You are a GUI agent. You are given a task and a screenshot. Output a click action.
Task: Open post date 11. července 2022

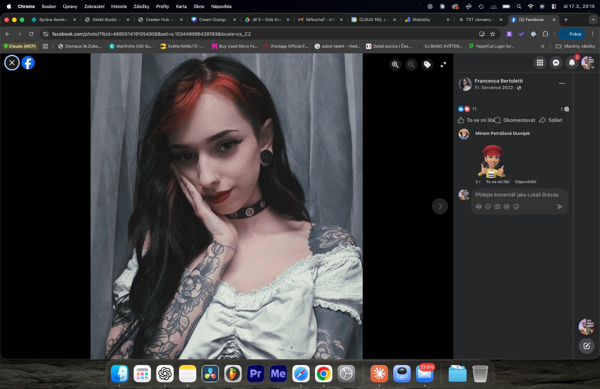(x=494, y=88)
